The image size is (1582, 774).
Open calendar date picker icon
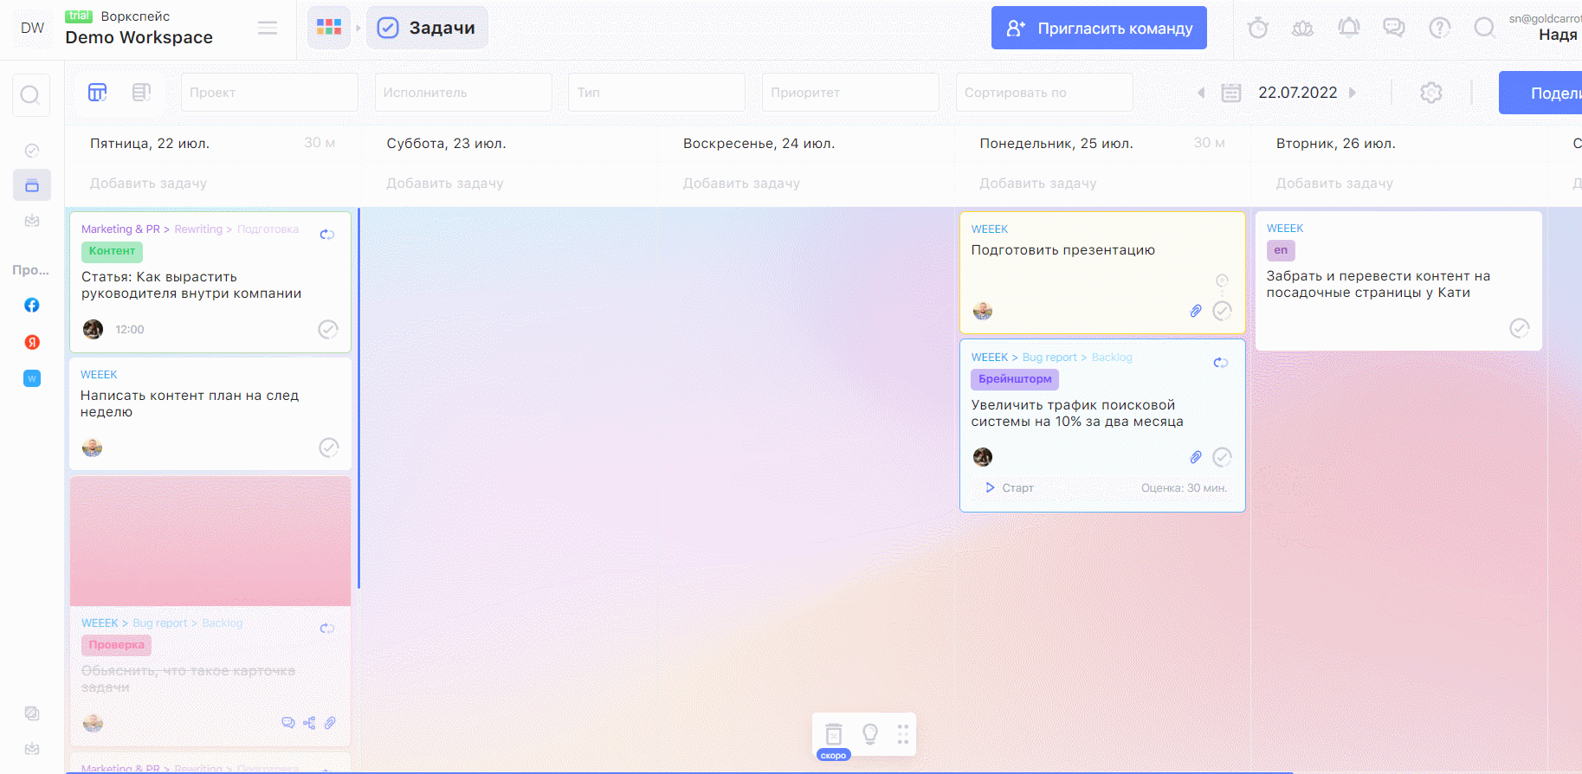pyautogui.click(x=1230, y=93)
